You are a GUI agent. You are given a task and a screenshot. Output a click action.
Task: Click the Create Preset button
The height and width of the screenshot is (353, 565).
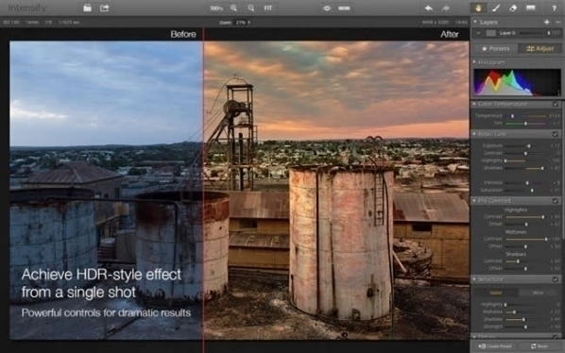coord(495,346)
